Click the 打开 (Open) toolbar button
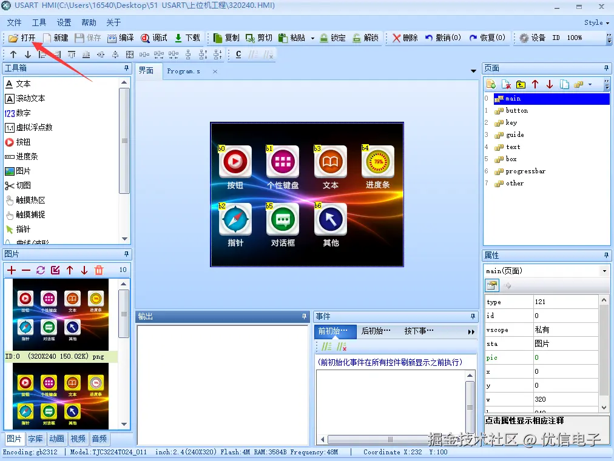 [22, 38]
